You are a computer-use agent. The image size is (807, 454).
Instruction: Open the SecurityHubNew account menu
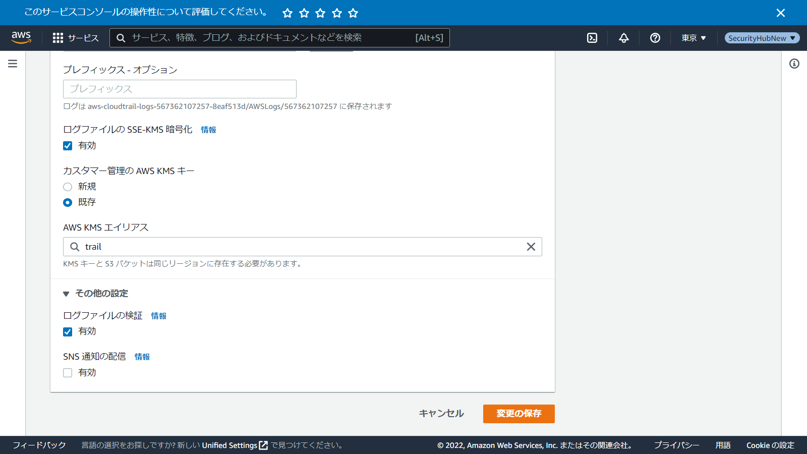762,38
